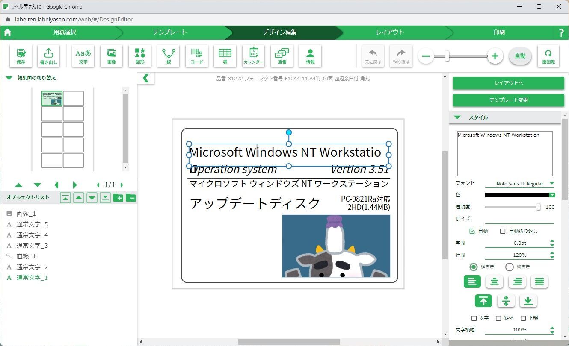The height and width of the screenshot is (346, 569).
Task: Click the 書き出し export icon
Action: tap(49, 56)
